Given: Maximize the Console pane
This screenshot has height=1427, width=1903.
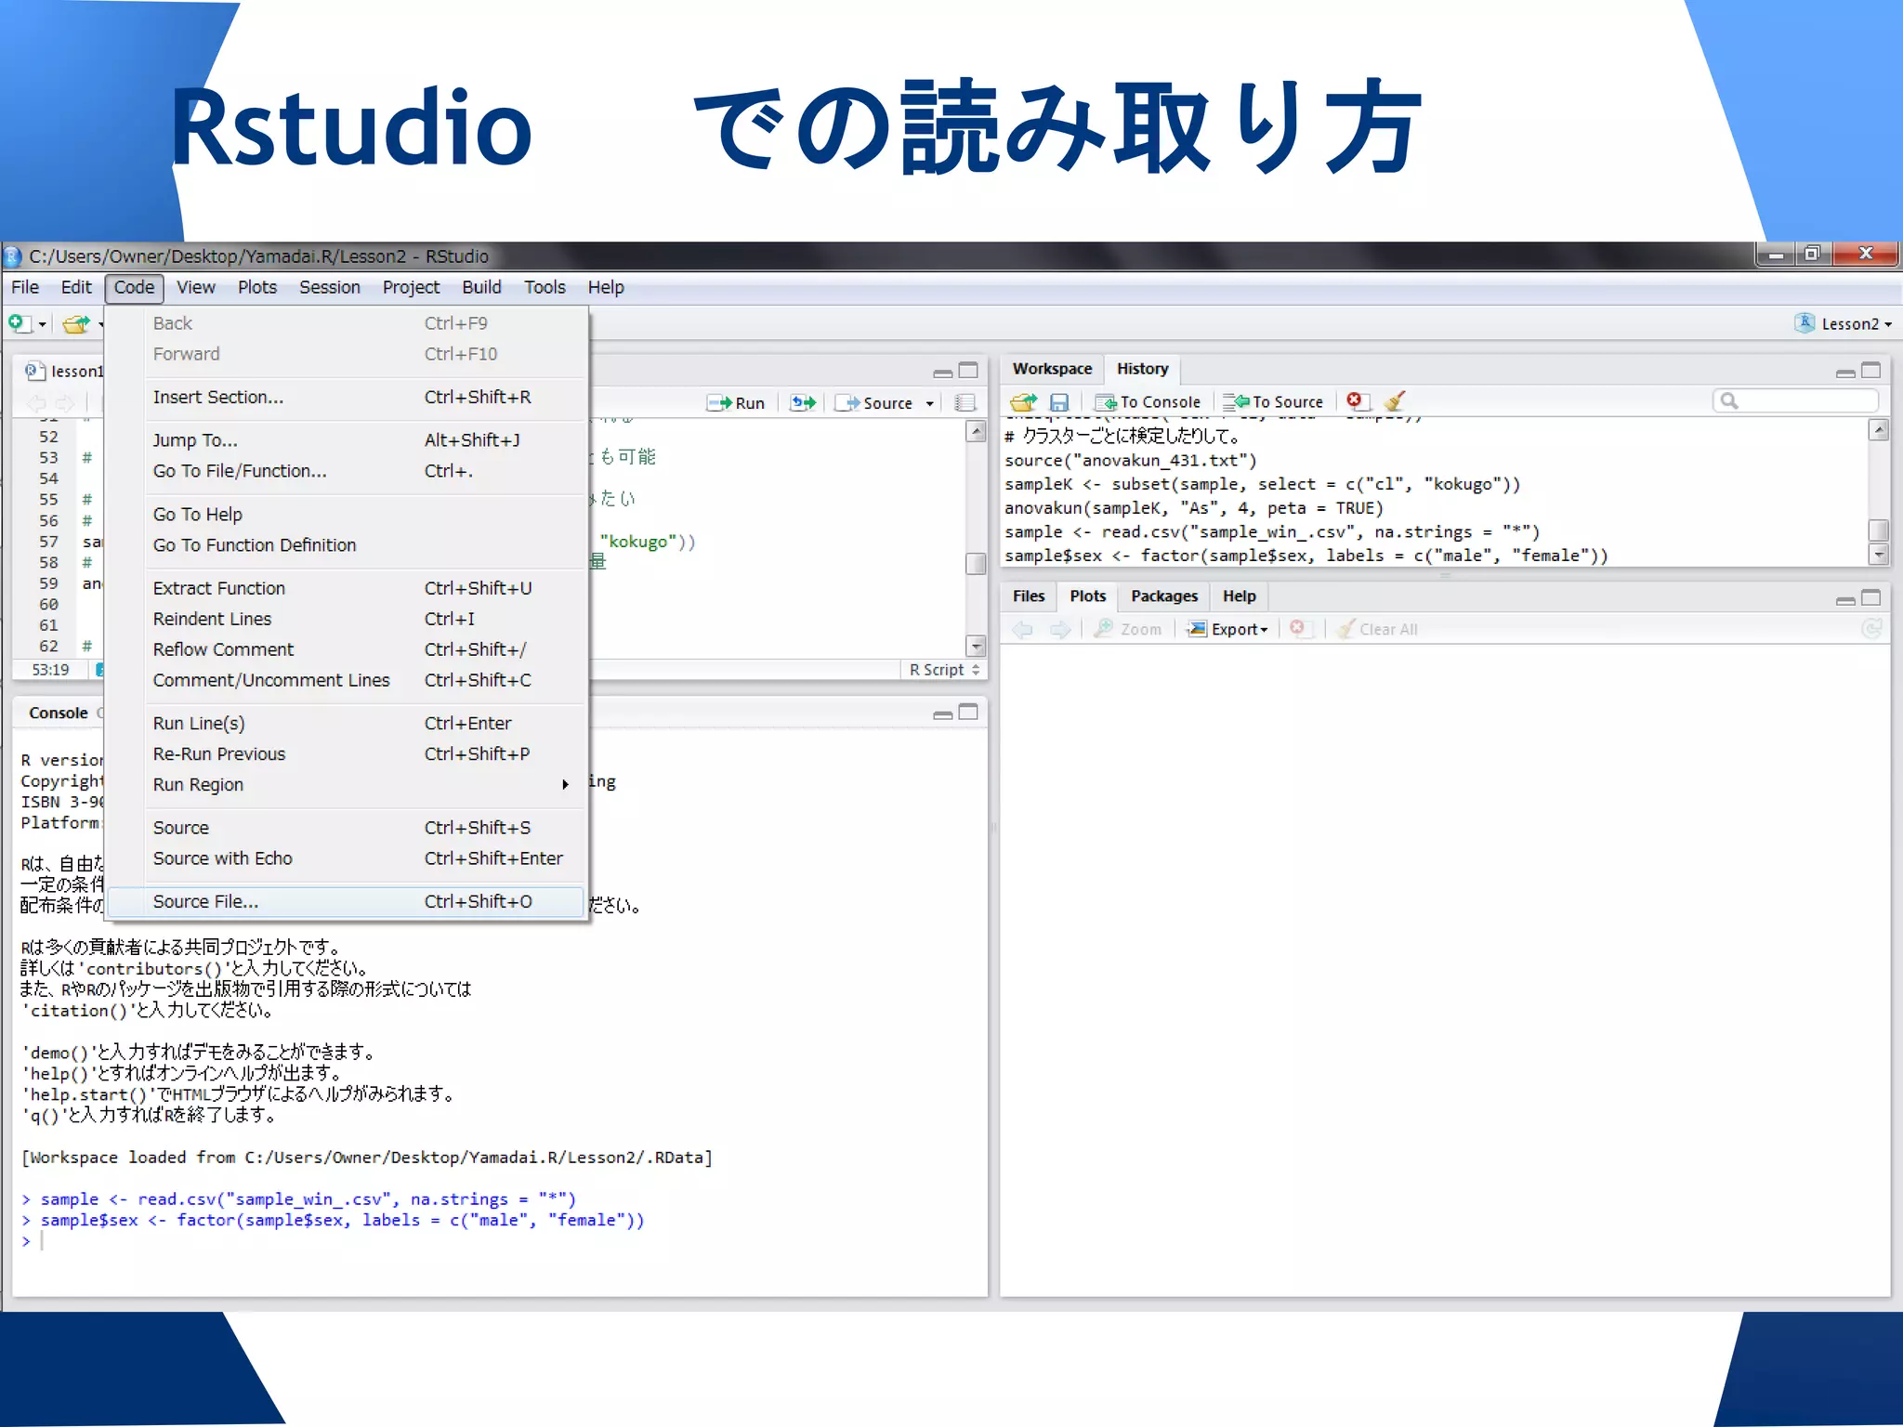Looking at the screenshot, I should point(968,712).
